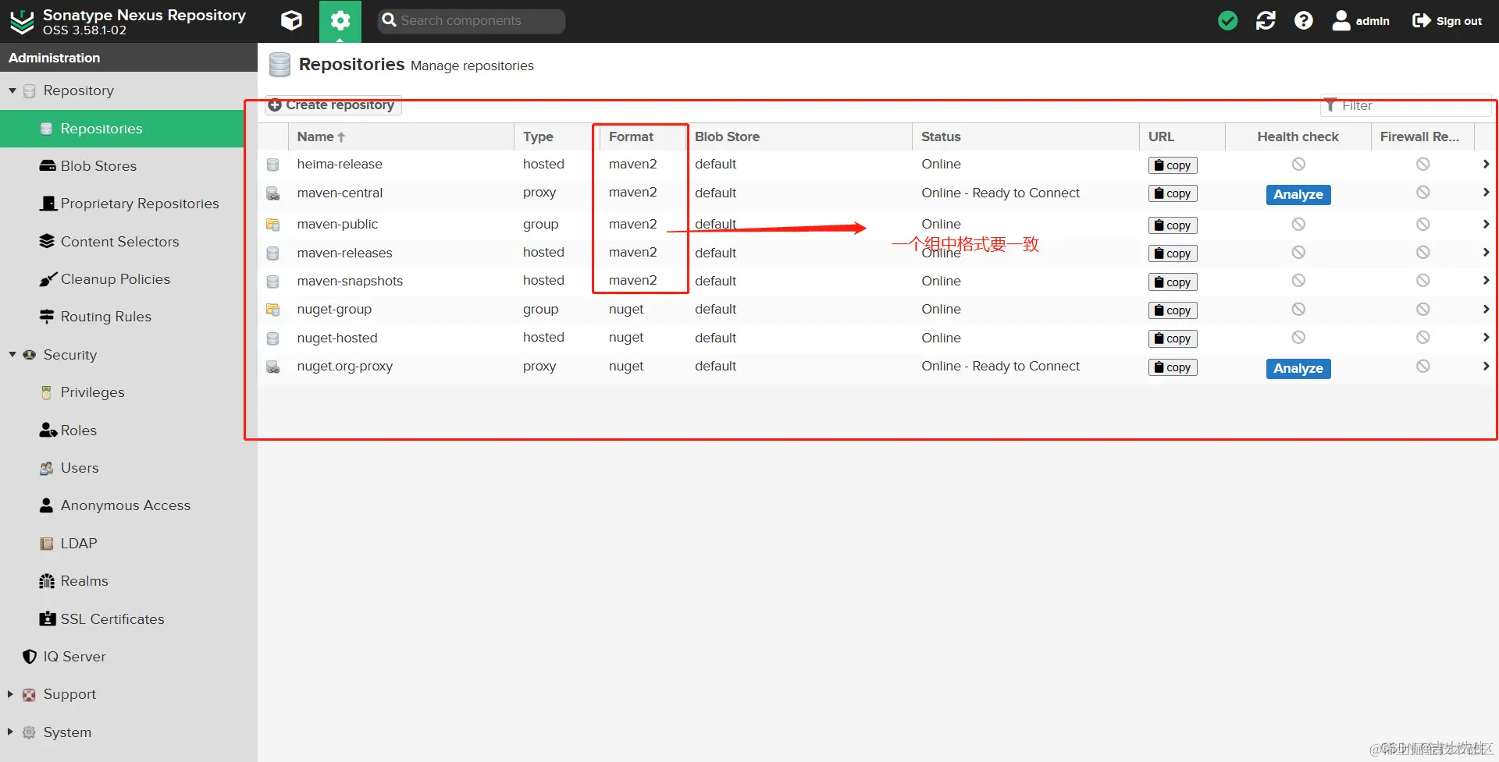Screen dimensions: 1499x762
Task: Click the maven-central proxy repository icon
Action: pos(272,193)
